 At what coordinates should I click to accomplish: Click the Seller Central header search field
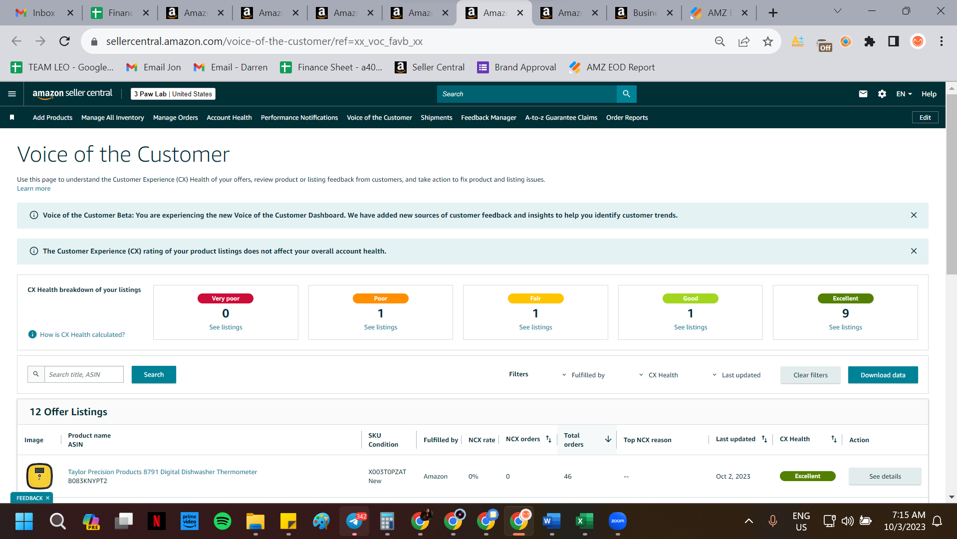(x=526, y=94)
